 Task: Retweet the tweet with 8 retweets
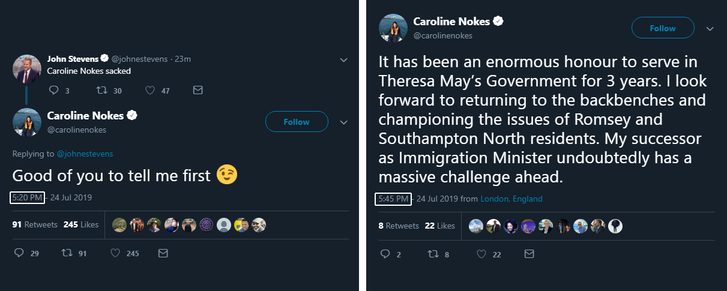(x=433, y=254)
